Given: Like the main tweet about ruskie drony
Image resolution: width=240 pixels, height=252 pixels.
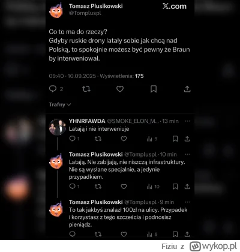Looking at the screenshot, I should (x=120, y=89).
